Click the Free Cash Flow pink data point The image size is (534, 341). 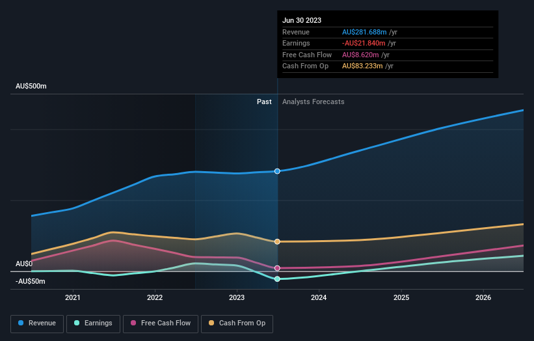pos(277,268)
